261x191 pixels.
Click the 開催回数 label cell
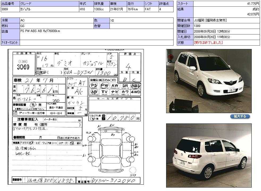(x=185, y=26)
